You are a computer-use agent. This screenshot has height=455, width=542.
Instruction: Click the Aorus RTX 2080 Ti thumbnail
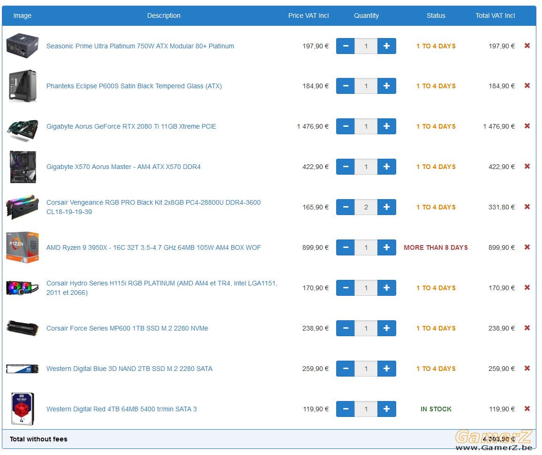(x=23, y=131)
